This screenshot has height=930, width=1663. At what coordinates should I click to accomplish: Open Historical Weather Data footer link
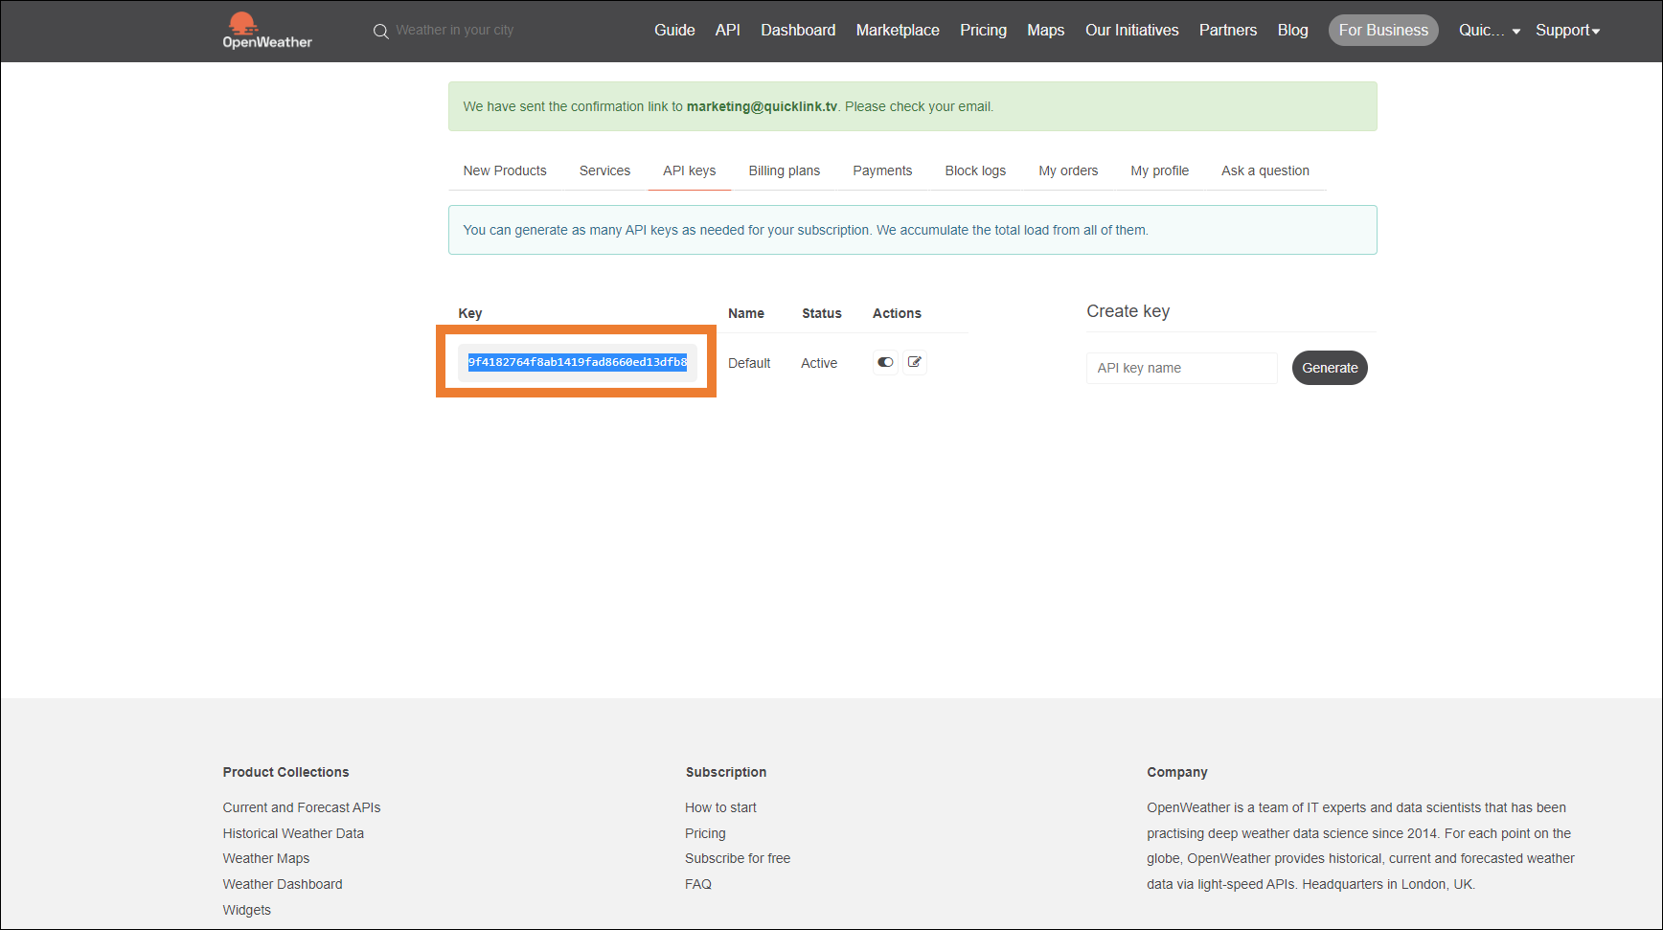pyautogui.click(x=293, y=833)
